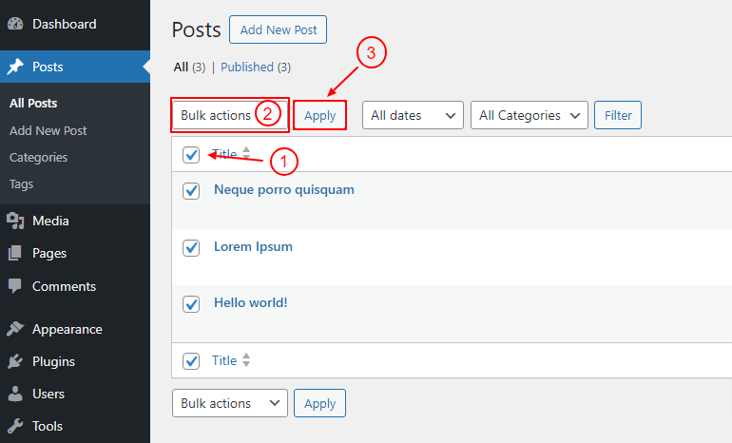Click the Posts pushpin icon
Viewport: 732px width, 443px height.
click(15, 67)
